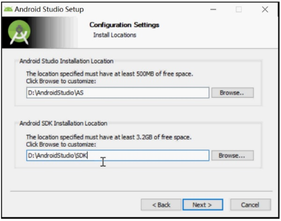
Task: Focus the D:\AndroidStudio\AS path field
Action: click(x=118, y=93)
